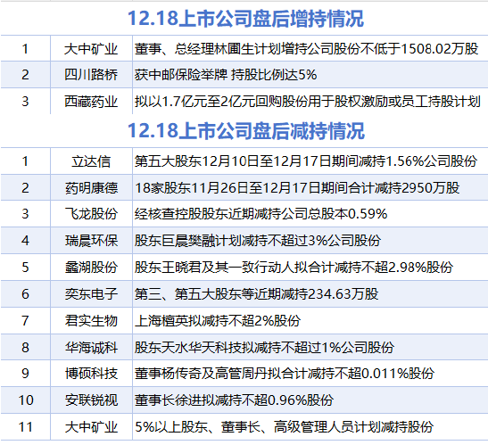The image size is (488, 445).
Task: Click the text 董事长徐进拟减持不超0.96%股份
Action: point(234,400)
